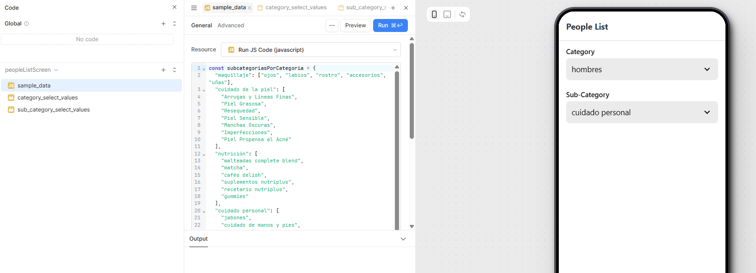Click the Sub-Category label in preview
756x273 pixels.
[x=587, y=95]
